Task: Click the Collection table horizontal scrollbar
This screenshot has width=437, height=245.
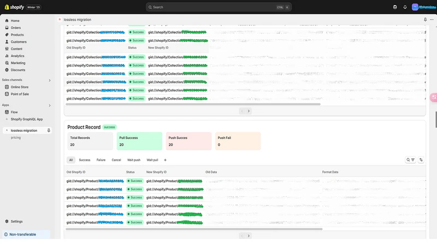Action: point(193,104)
